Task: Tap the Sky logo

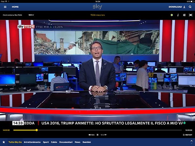Action: [97, 7]
